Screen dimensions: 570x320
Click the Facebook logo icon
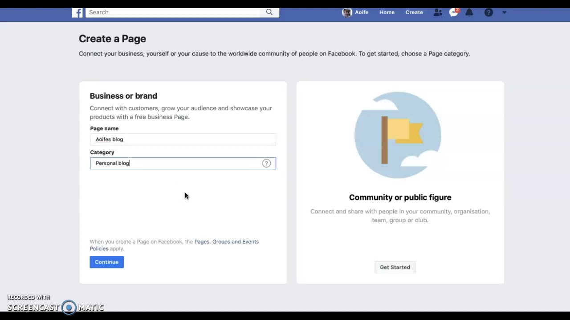coord(77,12)
